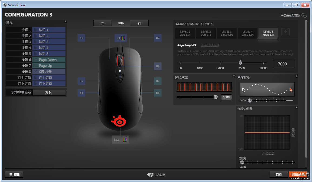Image resolution: width=312 pixels, height=182 pixels.
Task: Switch to the 左 mouse view tab
Action: click(x=103, y=23)
